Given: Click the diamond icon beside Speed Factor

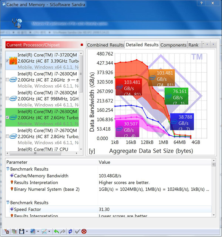Looking at the screenshot, I should tap(12, 209).
